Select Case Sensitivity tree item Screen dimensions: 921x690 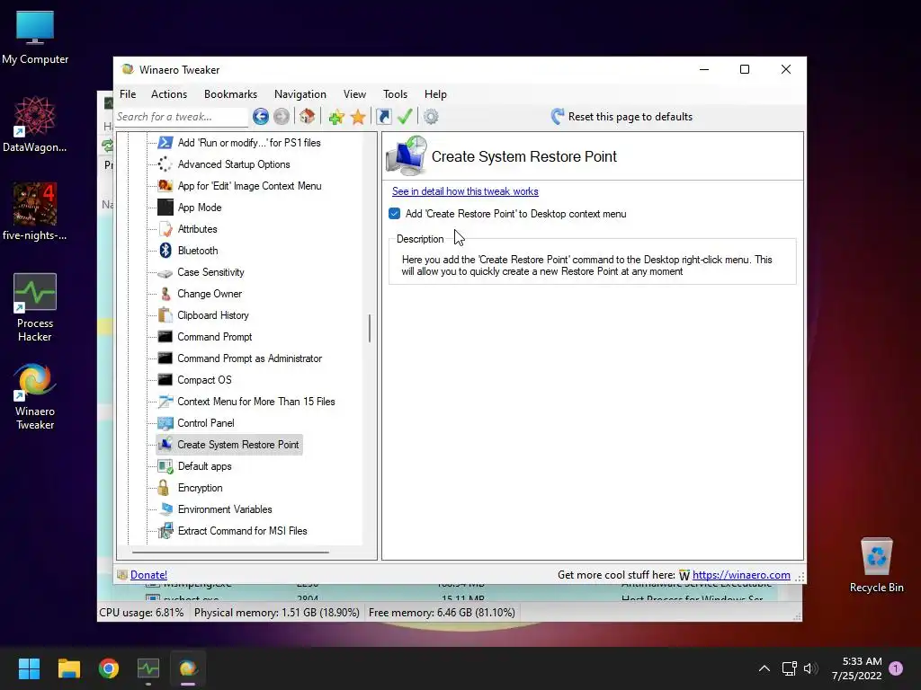tap(210, 272)
